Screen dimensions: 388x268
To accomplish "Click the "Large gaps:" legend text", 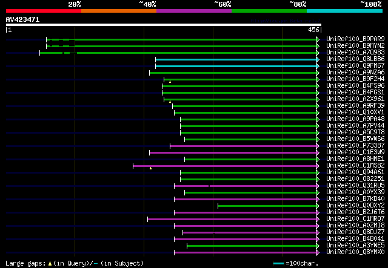I will 25,264.
